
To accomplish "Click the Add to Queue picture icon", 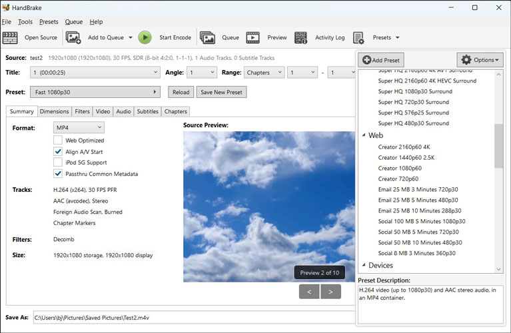I will pos(73,37).
